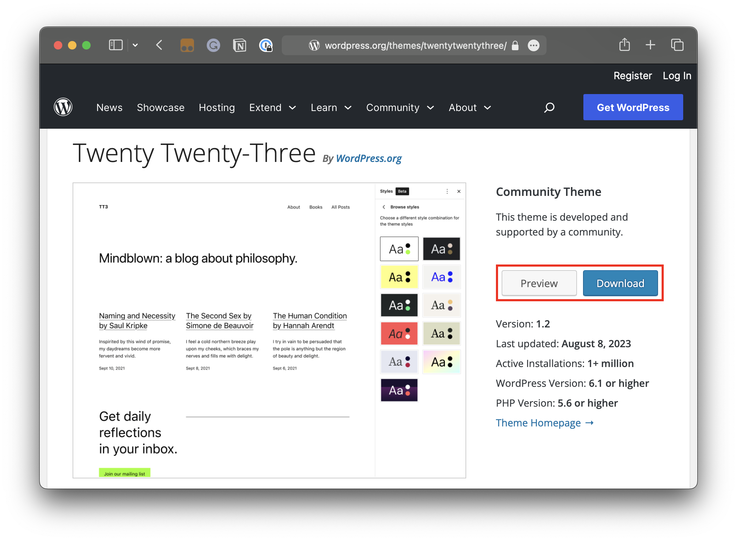Image resolution: width=737 pixels, height=541 pixels.
Task: Click the Grammarly extension icon
Action: (x=213, y=45)
